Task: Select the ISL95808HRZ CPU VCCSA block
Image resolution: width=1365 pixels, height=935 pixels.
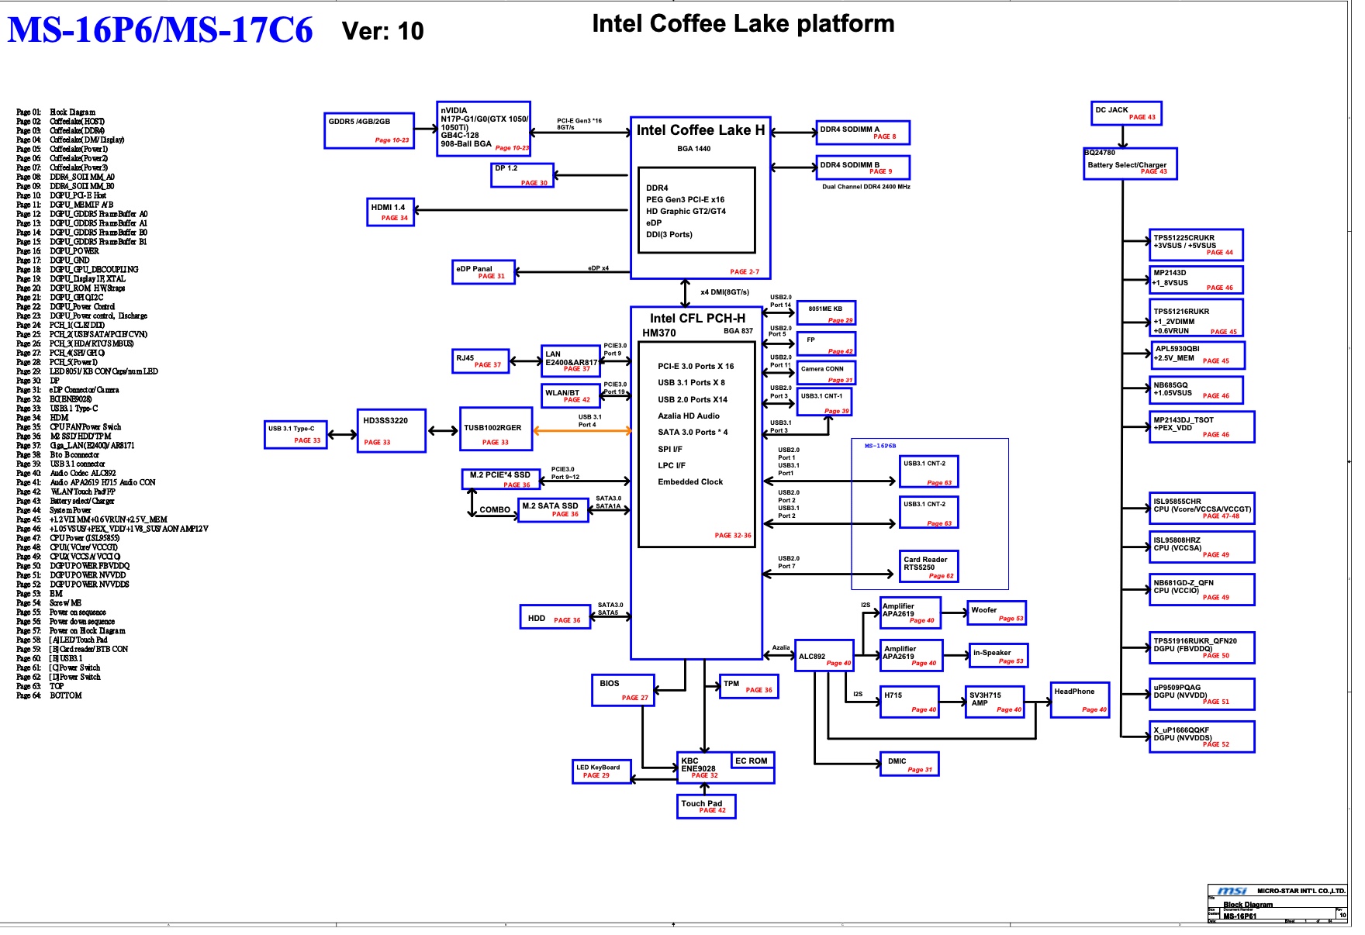Action: [1201, 547]
